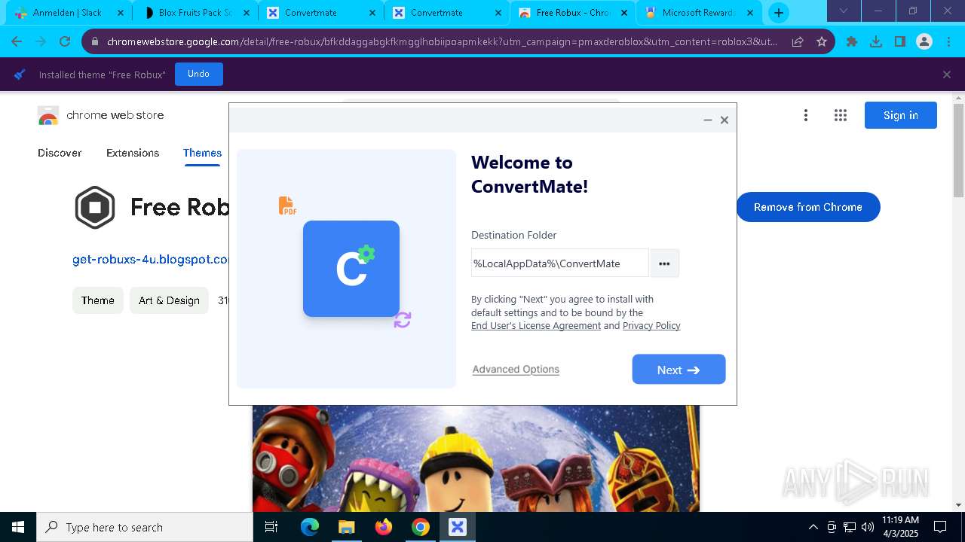
Task: Close the Anmelden | Slack tab
Action: coord(120,13)
